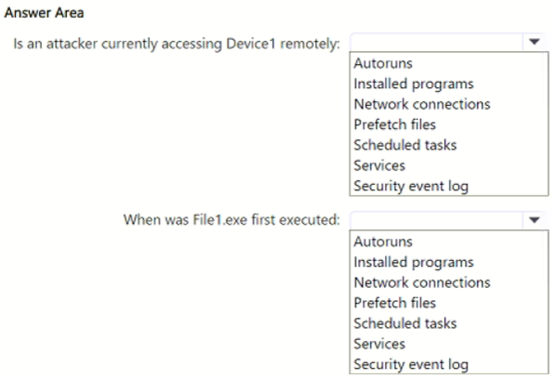555x379 pixels.
Task: Open the File1.exe first executed dropdown arrow
Action: pos(535,220)
